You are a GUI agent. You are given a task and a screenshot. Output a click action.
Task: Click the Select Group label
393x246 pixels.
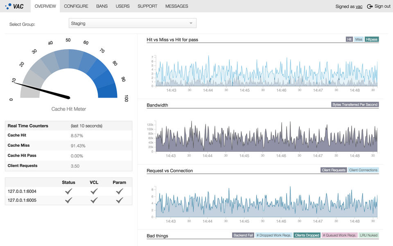[22, 24]
